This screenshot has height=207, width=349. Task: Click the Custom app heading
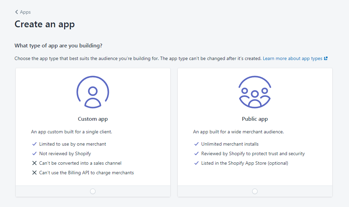[92, 119]
